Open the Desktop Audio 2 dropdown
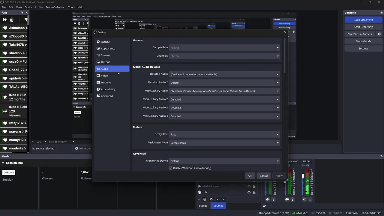 pyautogui.click(x=224, y=82)
